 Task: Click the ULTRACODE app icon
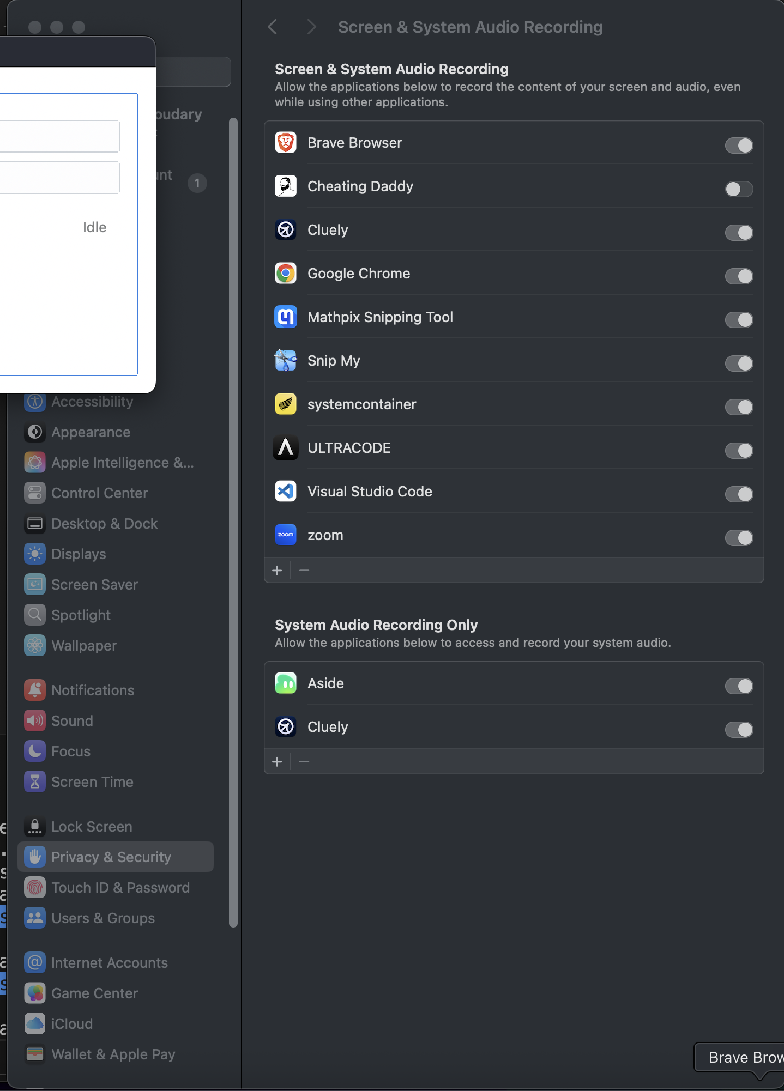(286, 448)
